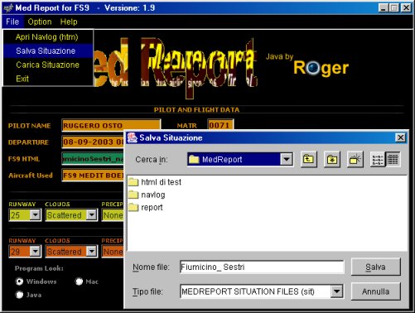Viewport: 415px width, 313px height.
Task: Click the MATR field showing 0071
Action: [220, 125]
